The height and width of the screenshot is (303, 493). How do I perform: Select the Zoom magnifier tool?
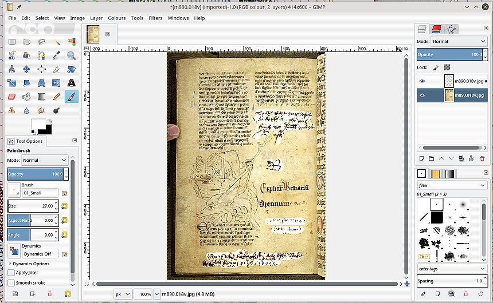(x=72, y=55)
